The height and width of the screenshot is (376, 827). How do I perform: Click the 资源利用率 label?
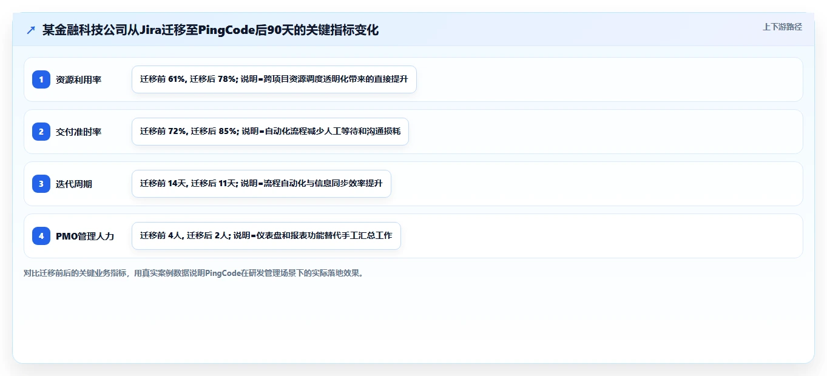point(78,79)
